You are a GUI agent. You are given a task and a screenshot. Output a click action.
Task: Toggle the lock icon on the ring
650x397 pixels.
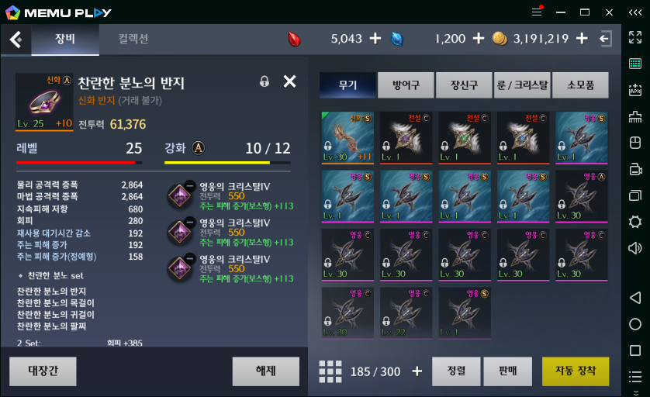point(264,81)
